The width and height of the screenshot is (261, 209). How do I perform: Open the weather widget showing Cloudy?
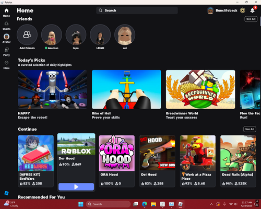click(x=10, y=204)
